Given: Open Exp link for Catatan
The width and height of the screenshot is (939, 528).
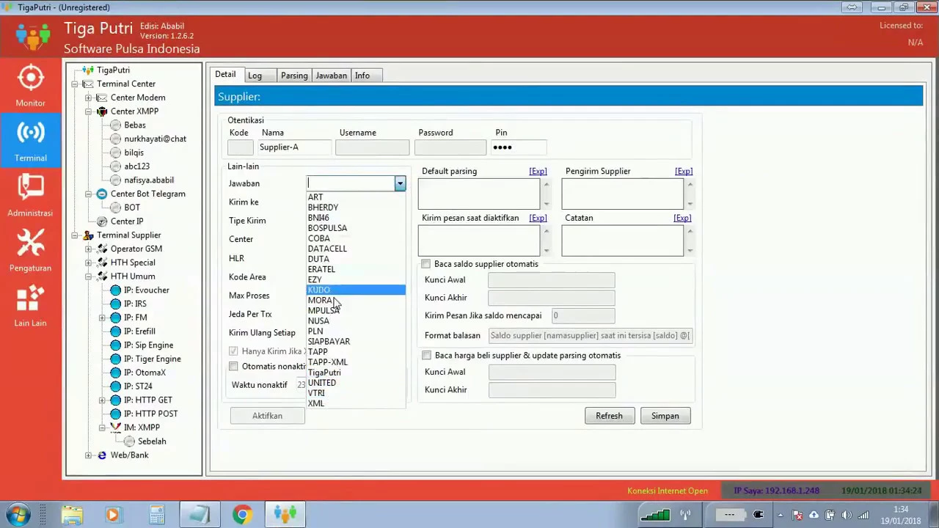Looking at the screenshot, I should click(x=682, y=218).
